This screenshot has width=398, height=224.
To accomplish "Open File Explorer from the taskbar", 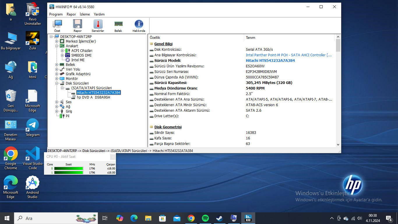I will click(x=148, y=218).
